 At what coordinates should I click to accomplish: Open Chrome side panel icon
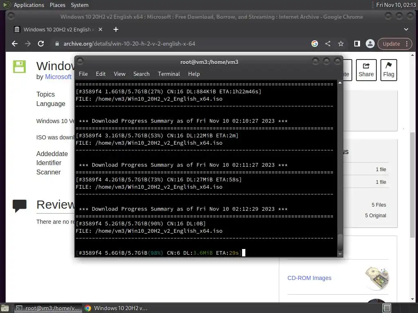coord(357,44)
